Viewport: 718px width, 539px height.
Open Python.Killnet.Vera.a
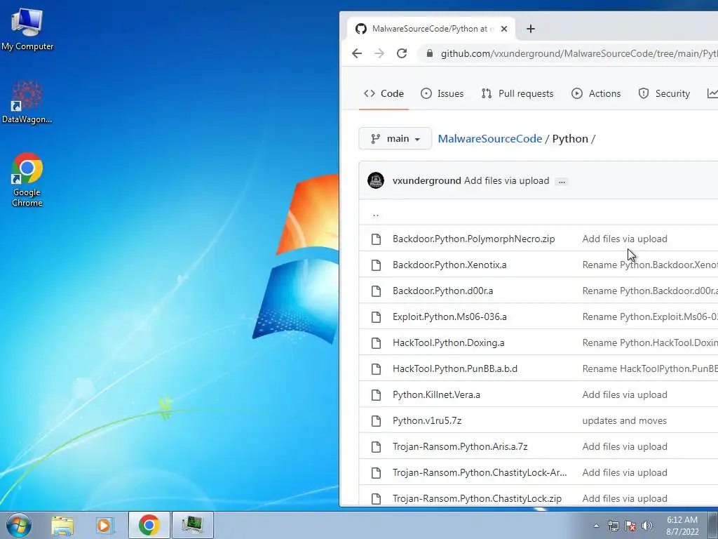coord(436,394)
